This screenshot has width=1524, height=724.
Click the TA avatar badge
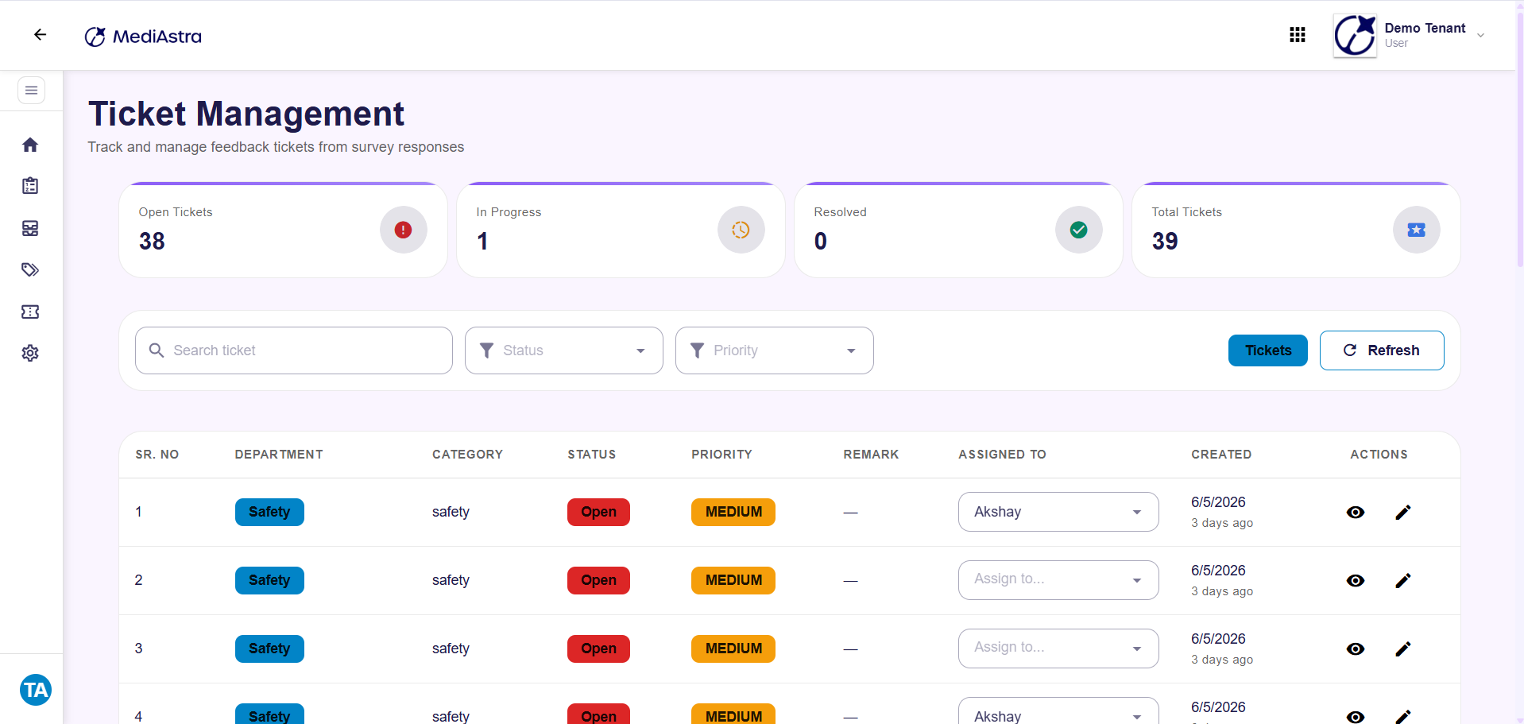click(x=36, y=690)
